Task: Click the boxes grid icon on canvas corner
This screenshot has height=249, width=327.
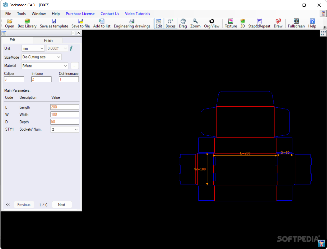Action: coord(323,33)
